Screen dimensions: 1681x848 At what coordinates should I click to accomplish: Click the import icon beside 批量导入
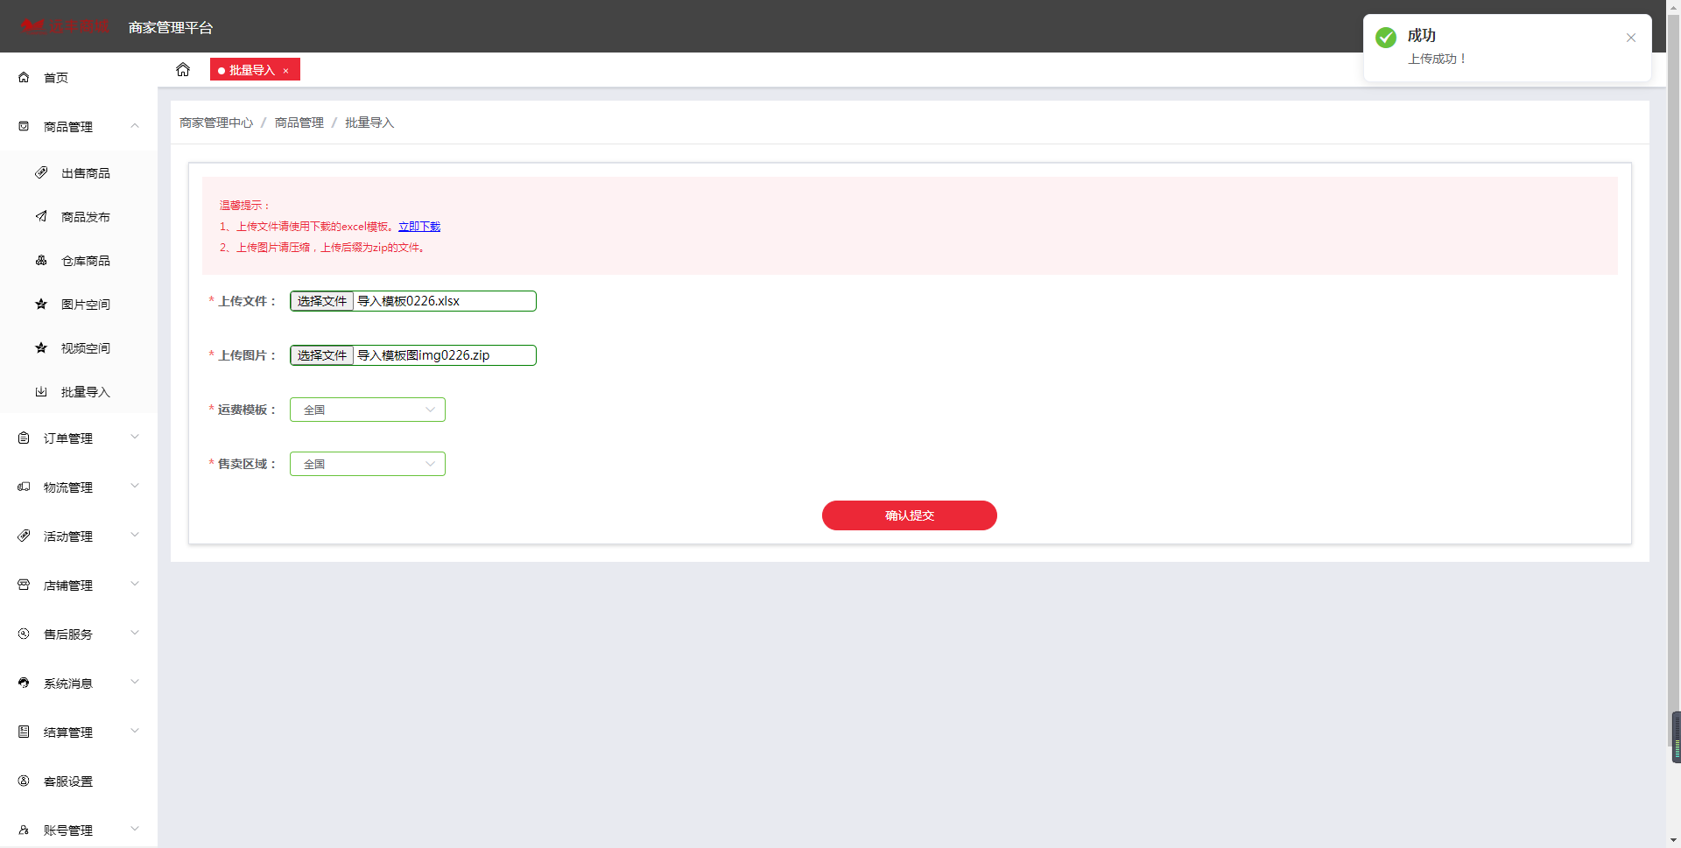(41, 391)
